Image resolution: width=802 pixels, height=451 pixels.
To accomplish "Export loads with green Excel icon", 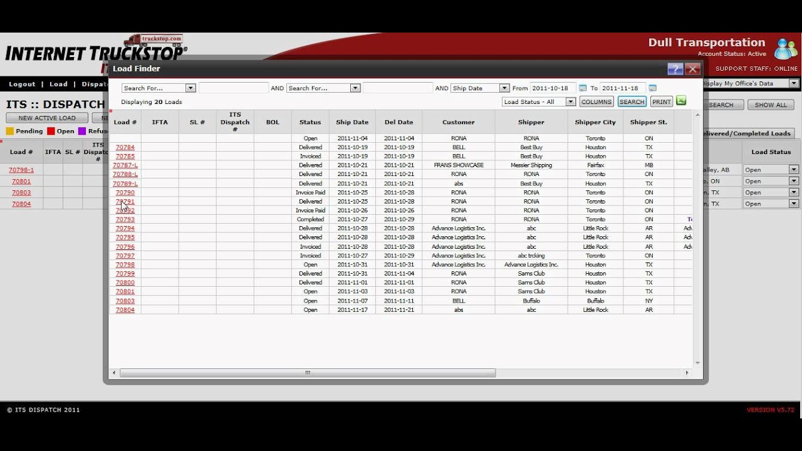I will (x=681, y=101).
